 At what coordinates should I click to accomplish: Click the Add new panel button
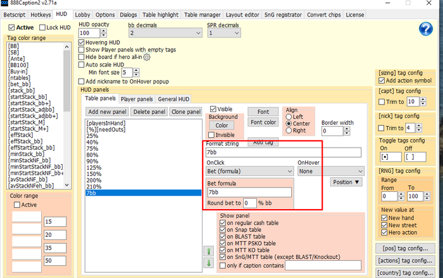107,112
